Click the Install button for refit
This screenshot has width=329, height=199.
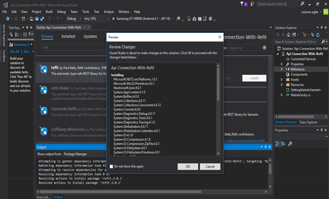(254, 78)
